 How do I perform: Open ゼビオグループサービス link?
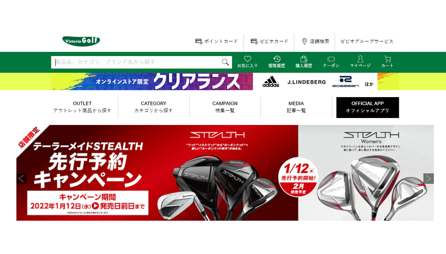coord(366,42)
